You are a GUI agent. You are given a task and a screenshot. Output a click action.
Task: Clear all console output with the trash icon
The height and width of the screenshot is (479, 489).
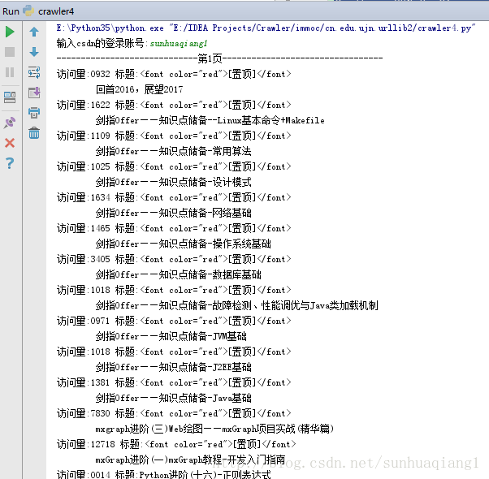click(34, 133)
